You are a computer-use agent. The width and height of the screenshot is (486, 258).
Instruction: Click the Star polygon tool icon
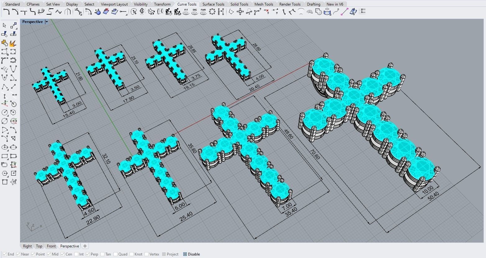[13, 182]
